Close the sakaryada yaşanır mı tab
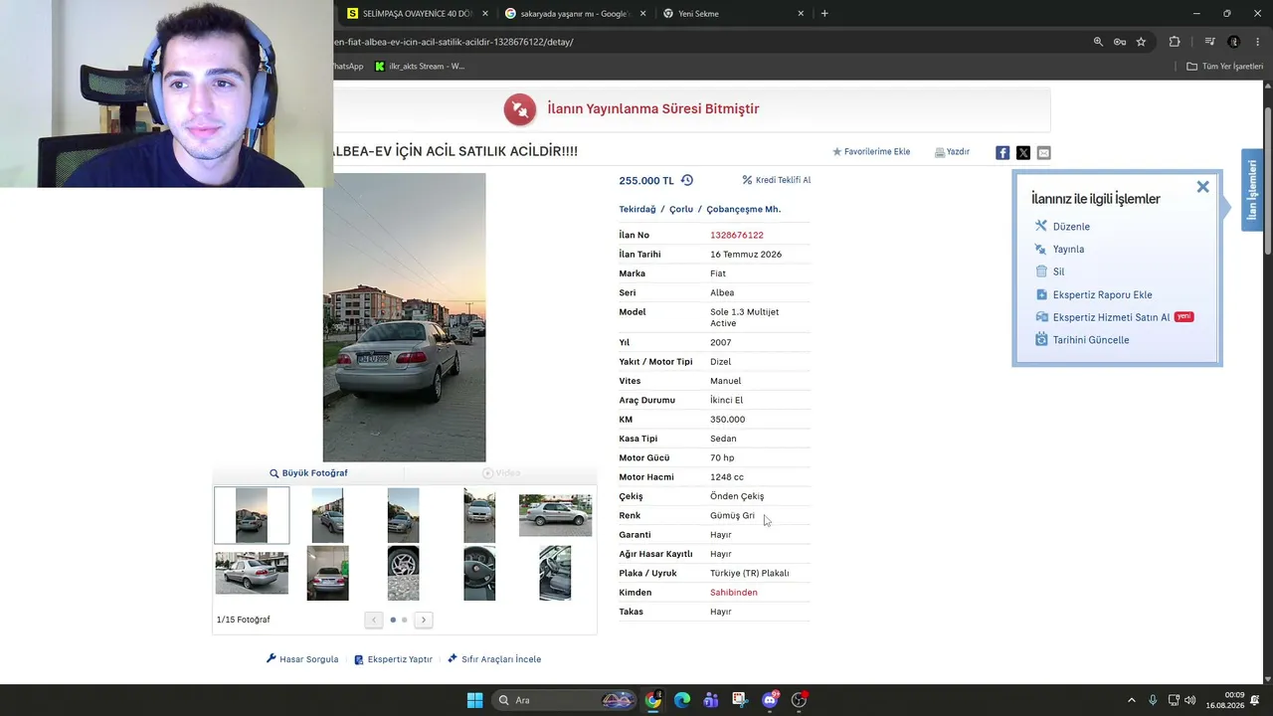Viewport: 1273px width, 716px height. pyautogui.click(x=643, y=13)
